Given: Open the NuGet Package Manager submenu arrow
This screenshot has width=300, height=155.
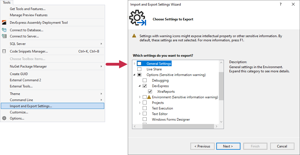Looking at the screenshot, I should pos(101,66).
